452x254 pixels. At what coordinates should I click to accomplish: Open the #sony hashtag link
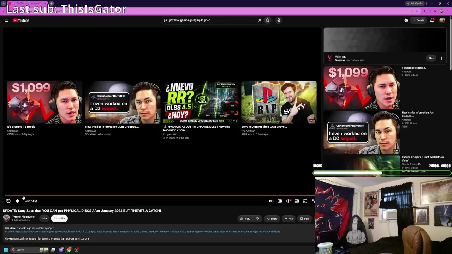pyautogui.click(x=8, y=232)
